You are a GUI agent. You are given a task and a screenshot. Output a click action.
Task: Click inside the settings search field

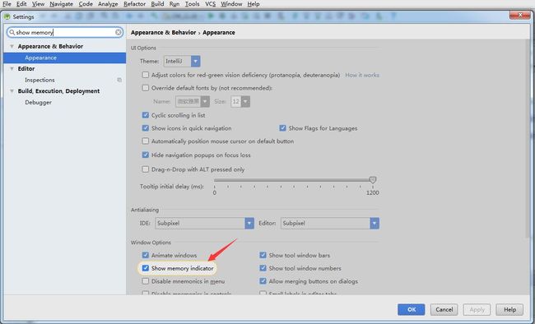pos(65,32)
